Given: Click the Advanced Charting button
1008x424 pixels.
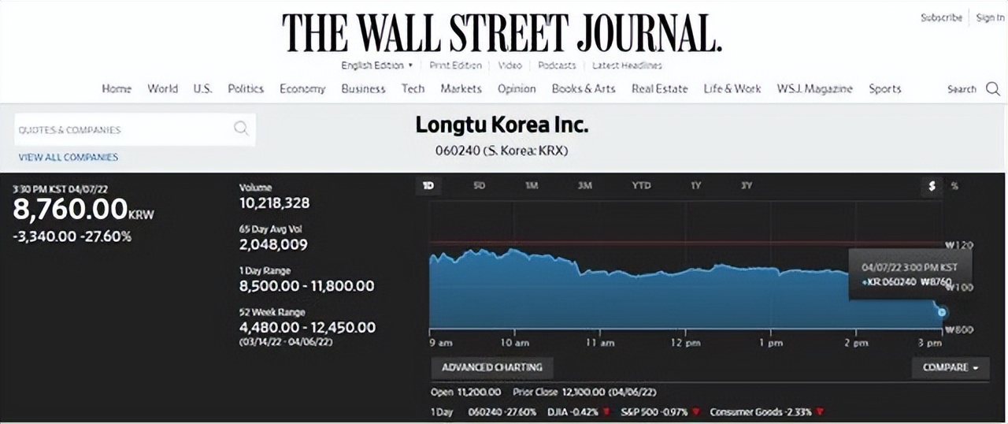Looking at the screenshot, I should pyautogui.click(x=492, y=367).
